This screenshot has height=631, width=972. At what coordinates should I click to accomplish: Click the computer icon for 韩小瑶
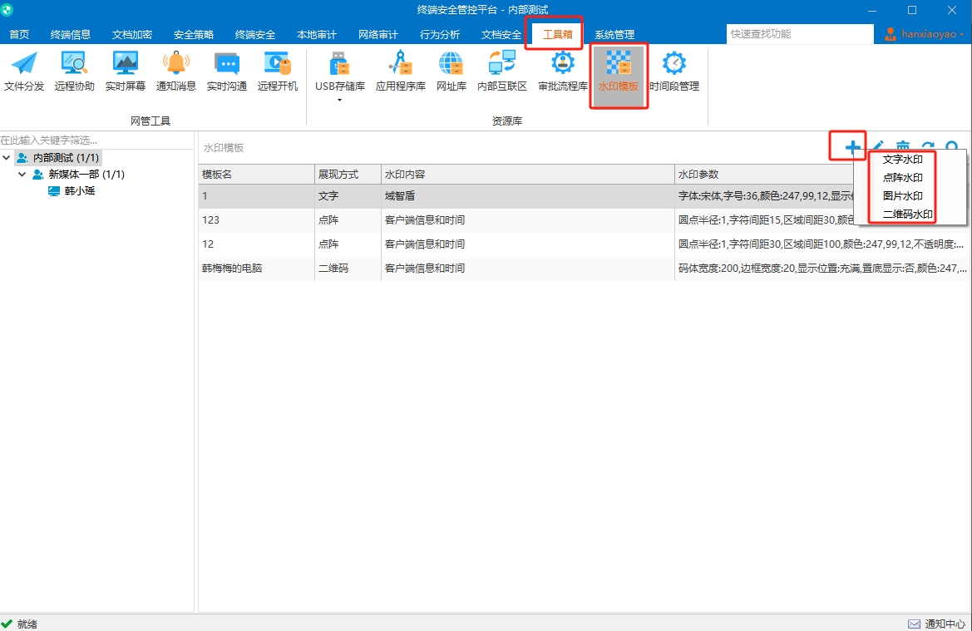(54, 191)
